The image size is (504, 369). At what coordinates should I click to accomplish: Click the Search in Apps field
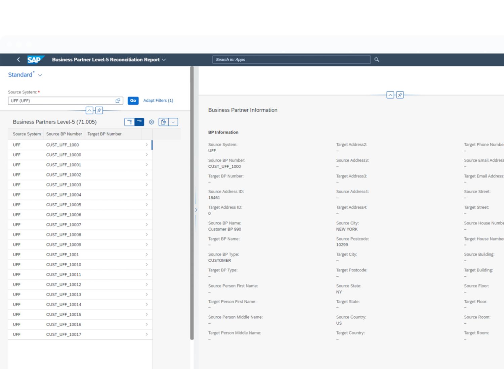coord(291,60)
